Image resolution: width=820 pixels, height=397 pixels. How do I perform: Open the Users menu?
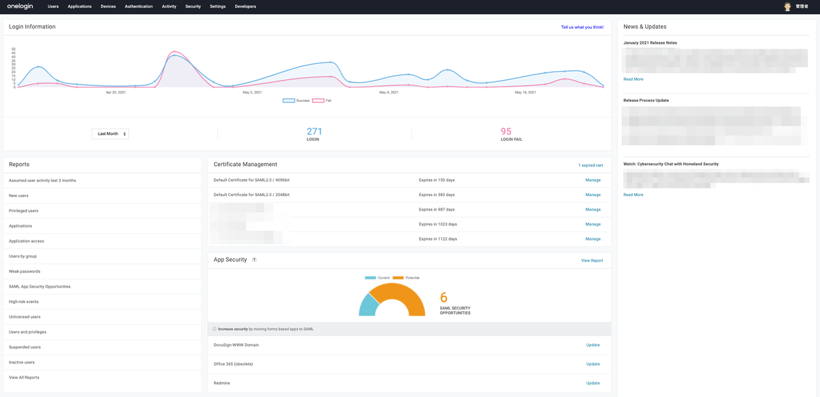click(53, 7)
